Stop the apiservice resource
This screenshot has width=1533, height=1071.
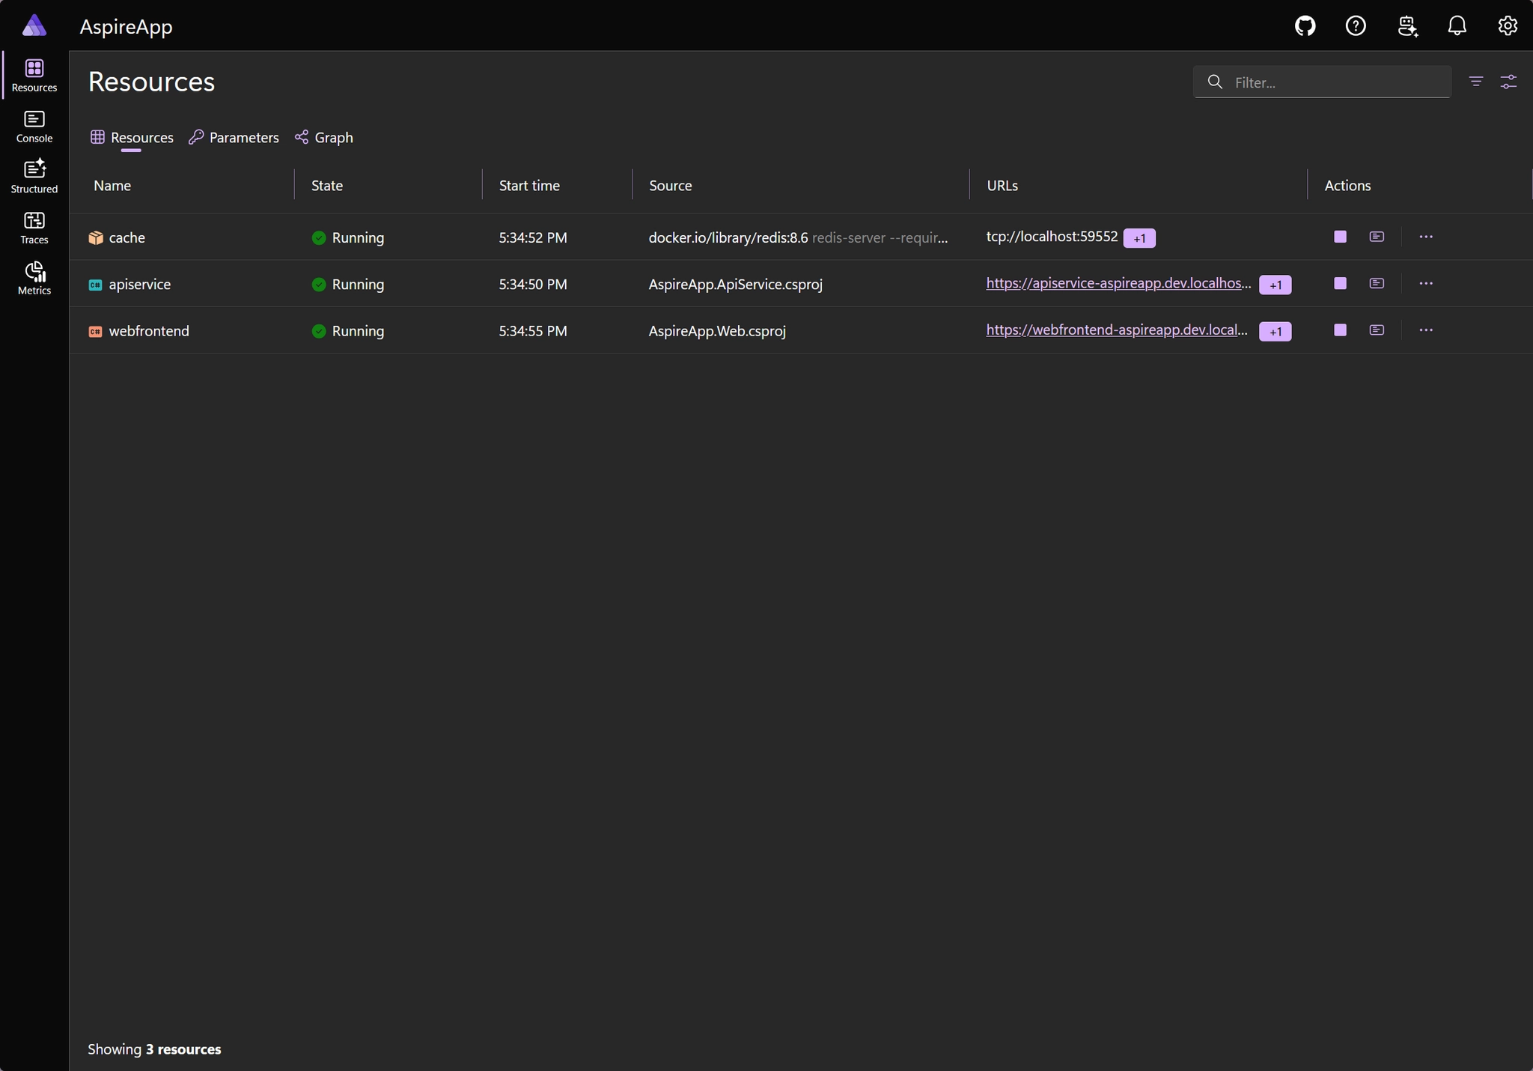click(1341, 283)
